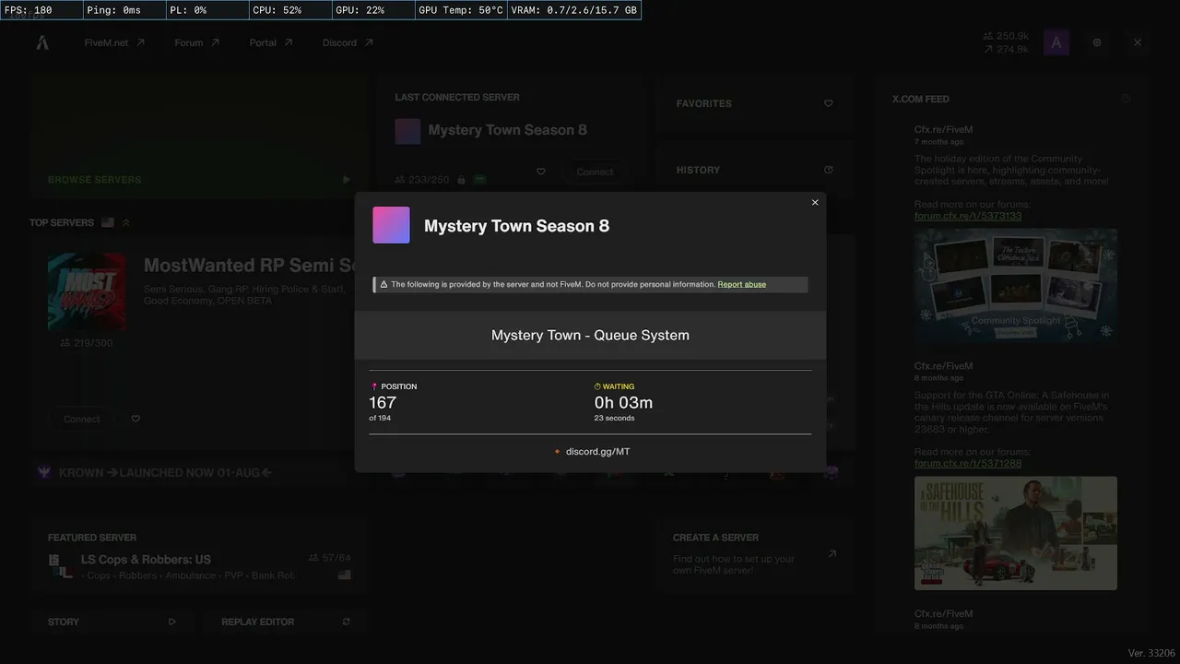
Task: Click the VRAM usage reading in overlay
Action: pyautogui.click(x=574, y=10)
